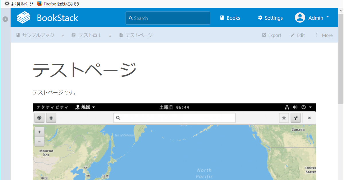
Task: Click the page icon beside テストページ breadcrumb
Action: click(x=121, y=35)
